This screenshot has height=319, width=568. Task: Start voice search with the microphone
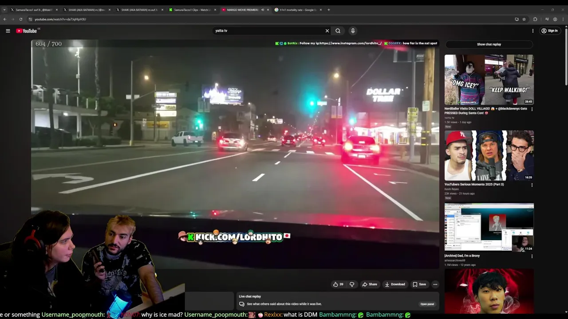click(353, 31)
